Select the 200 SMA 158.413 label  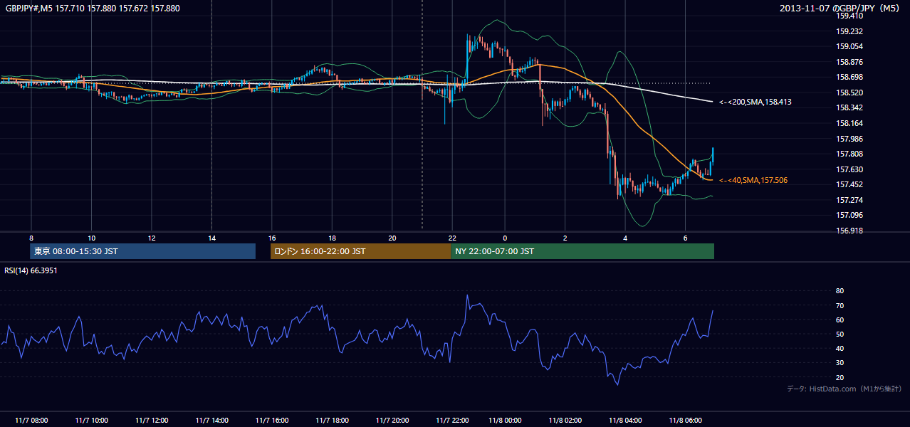755,102
